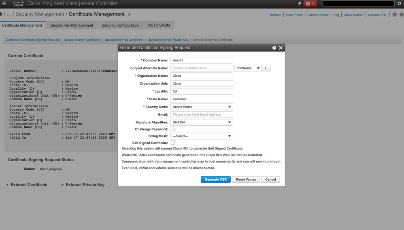
Task: Focus the Locality field
Action: (202, 91)
